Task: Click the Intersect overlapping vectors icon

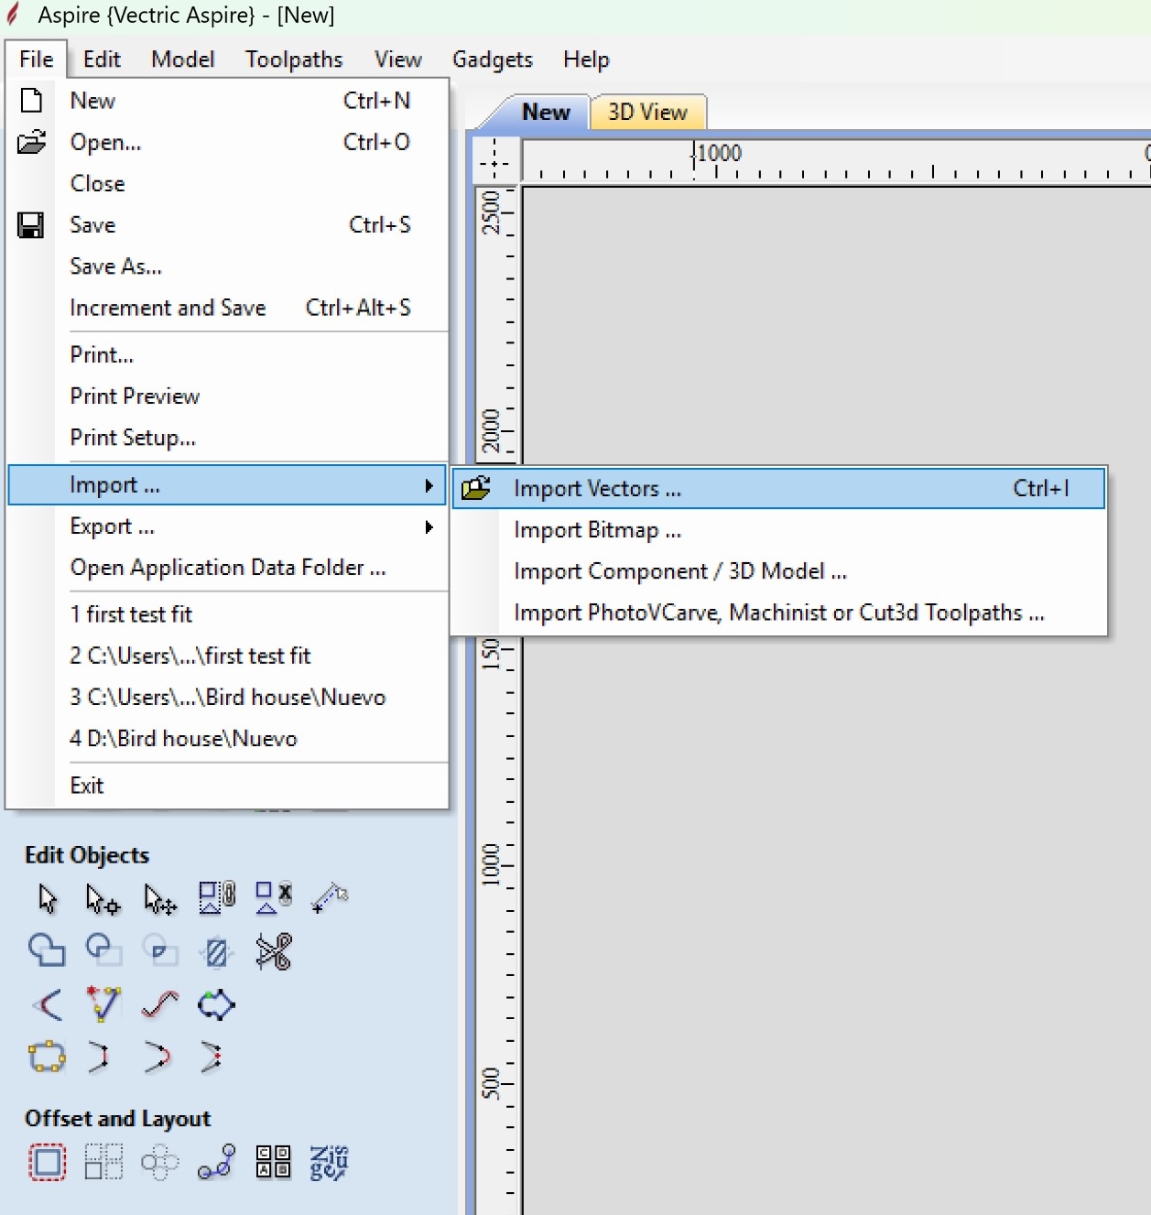Action: coord(160,950)
